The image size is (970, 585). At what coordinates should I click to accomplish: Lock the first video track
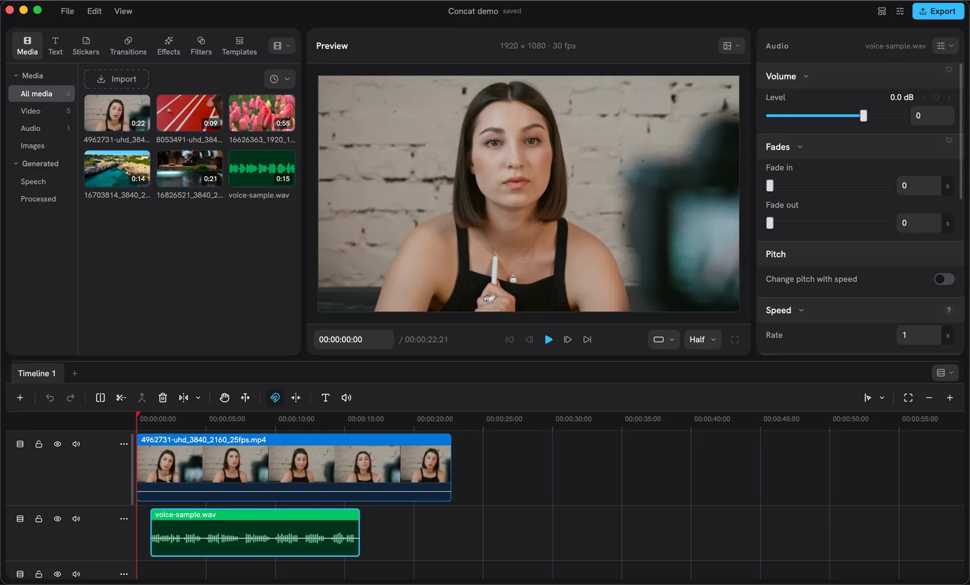point(39,444)
